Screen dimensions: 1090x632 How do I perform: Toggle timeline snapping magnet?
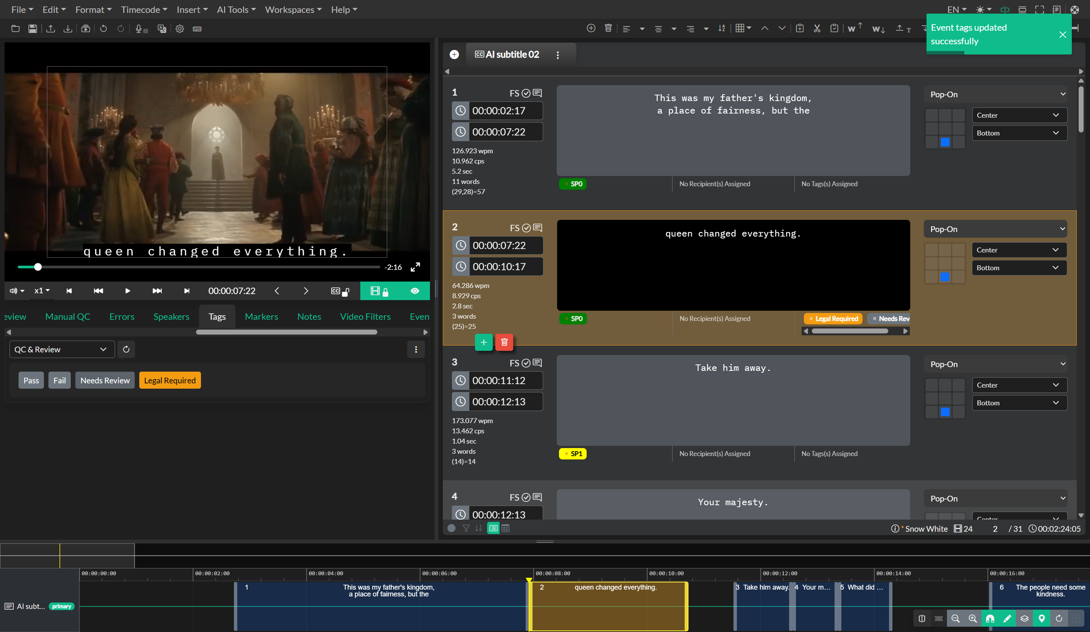click(x=990, y=619)
